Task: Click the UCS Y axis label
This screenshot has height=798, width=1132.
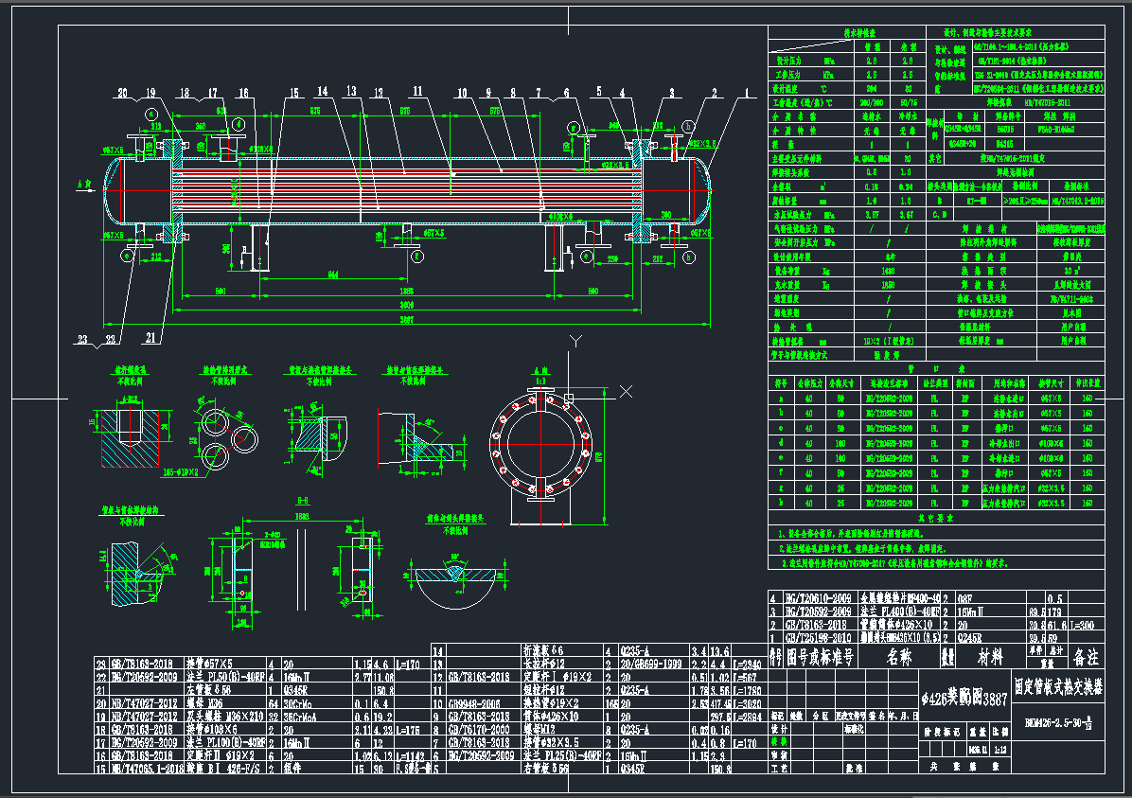Action: tap(575, 342)
